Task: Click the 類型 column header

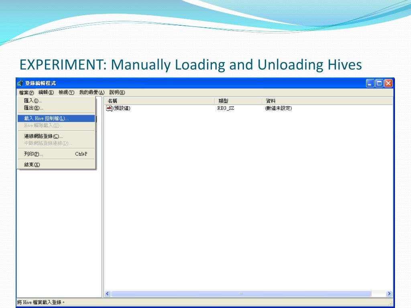Action: pos(239,101)
